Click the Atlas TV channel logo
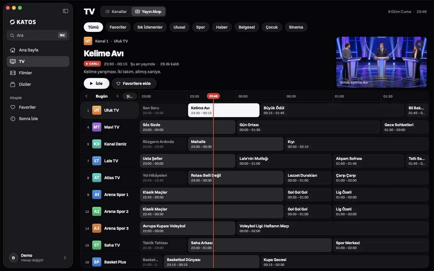 (x=97, y=178)
